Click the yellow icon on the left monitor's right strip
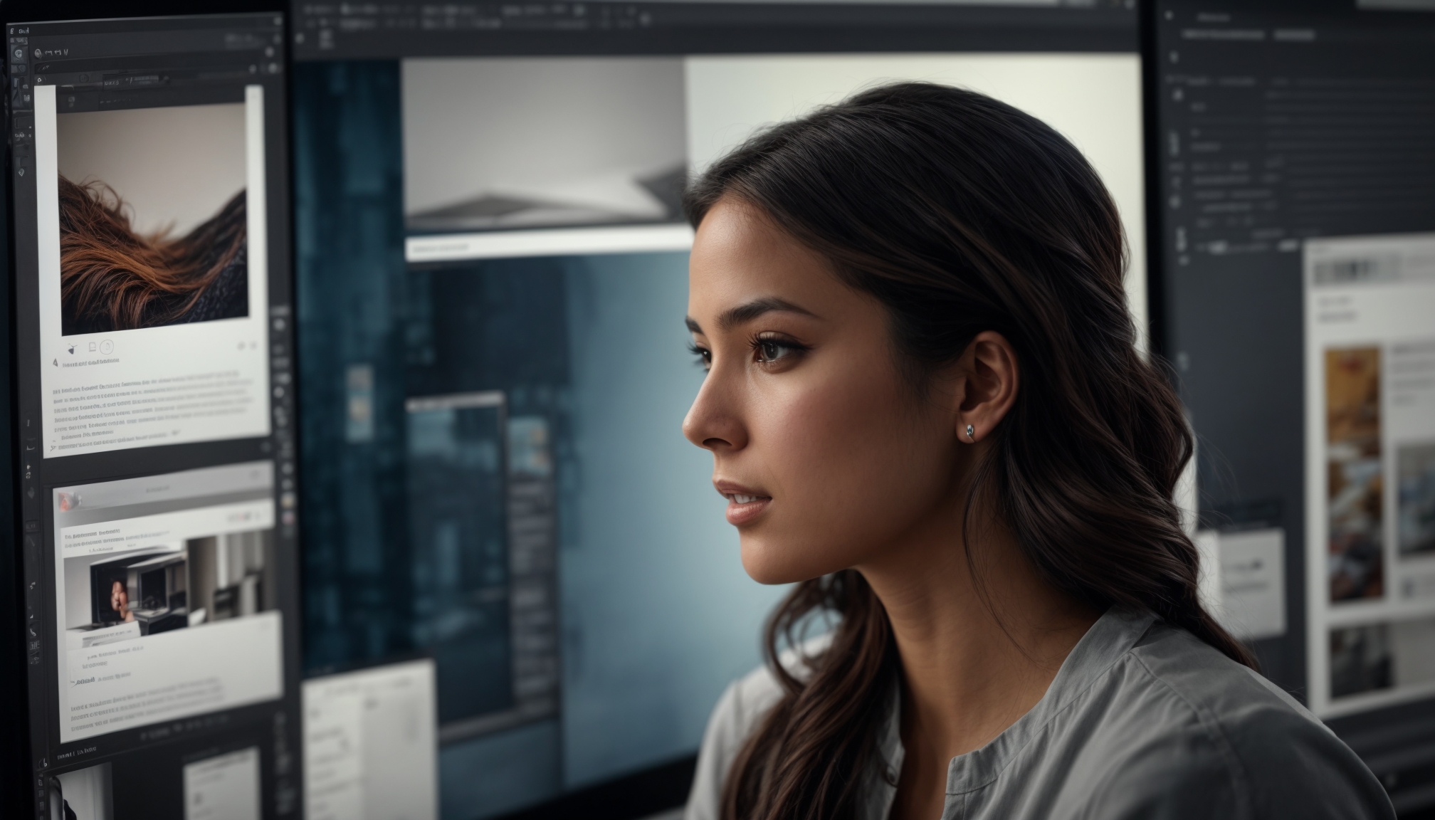The image size is (1435, 820). [288, 500]
